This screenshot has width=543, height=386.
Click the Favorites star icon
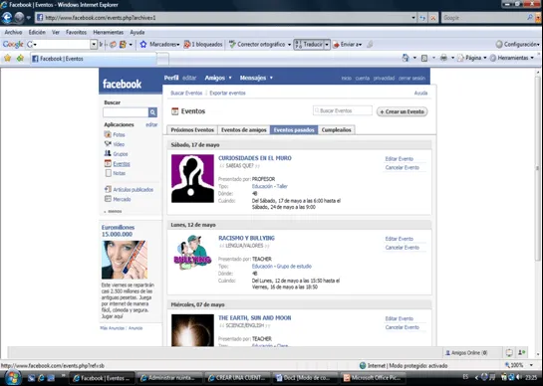coord(7,58)
